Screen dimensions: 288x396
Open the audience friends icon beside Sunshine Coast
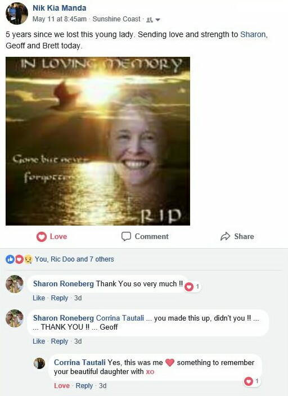point(150,20)
